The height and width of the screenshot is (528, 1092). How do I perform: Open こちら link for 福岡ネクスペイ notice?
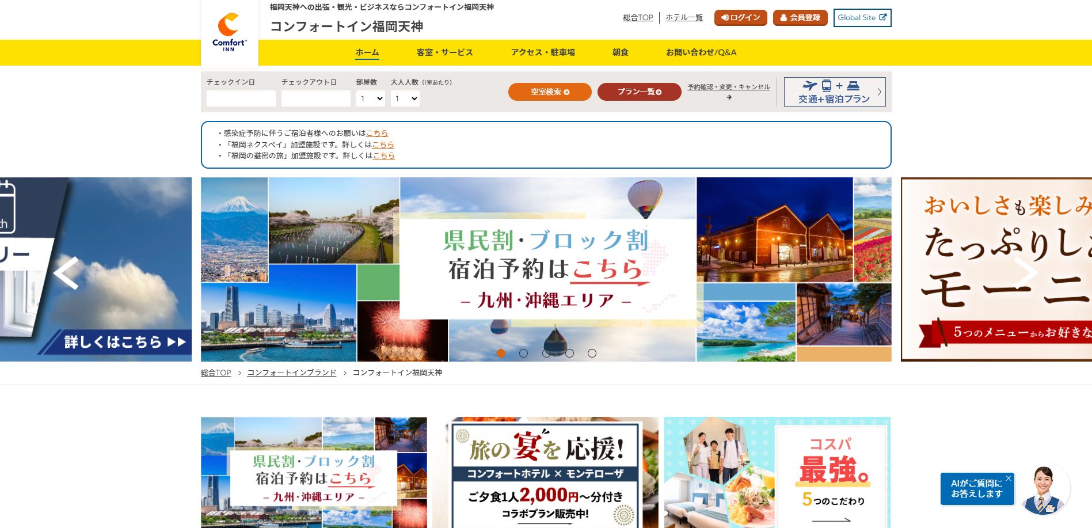[x=383, y=145]
